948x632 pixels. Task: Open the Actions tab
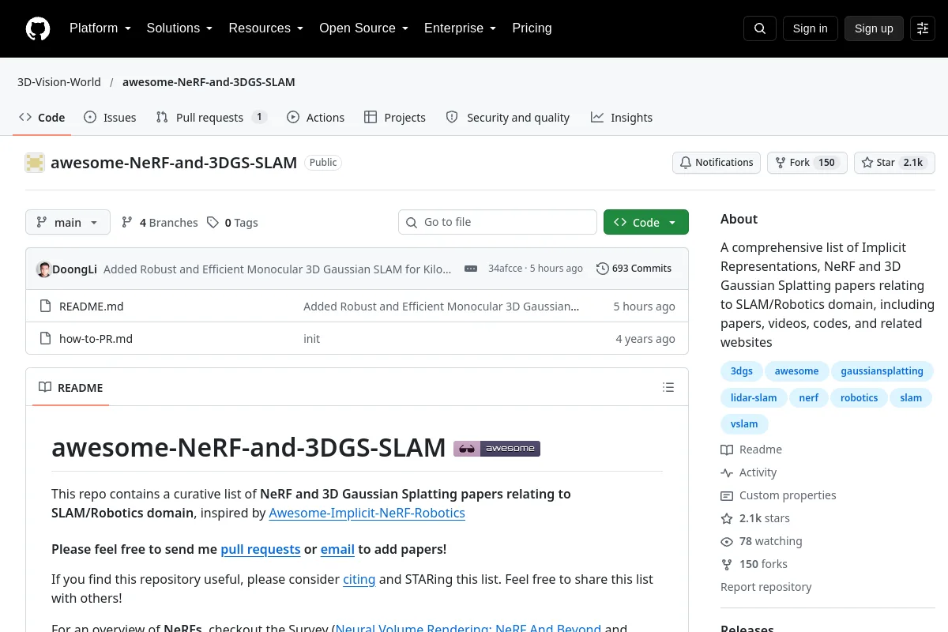(315, 118)
